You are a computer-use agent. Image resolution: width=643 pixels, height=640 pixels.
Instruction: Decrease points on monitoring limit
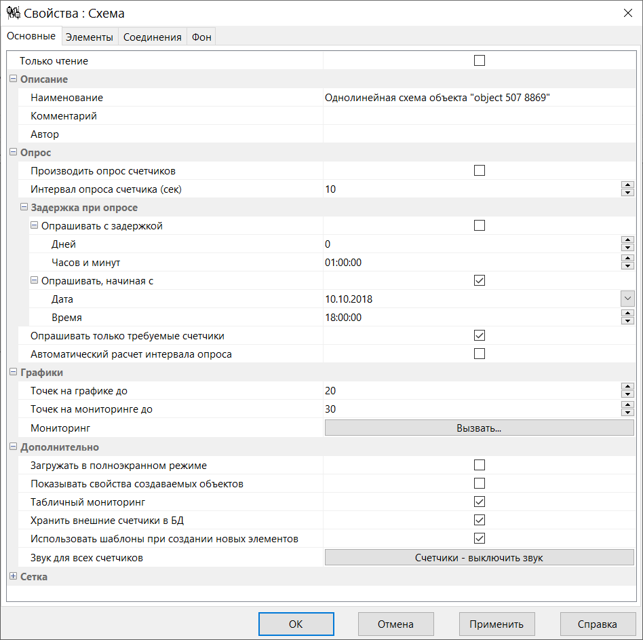[627, 413]
